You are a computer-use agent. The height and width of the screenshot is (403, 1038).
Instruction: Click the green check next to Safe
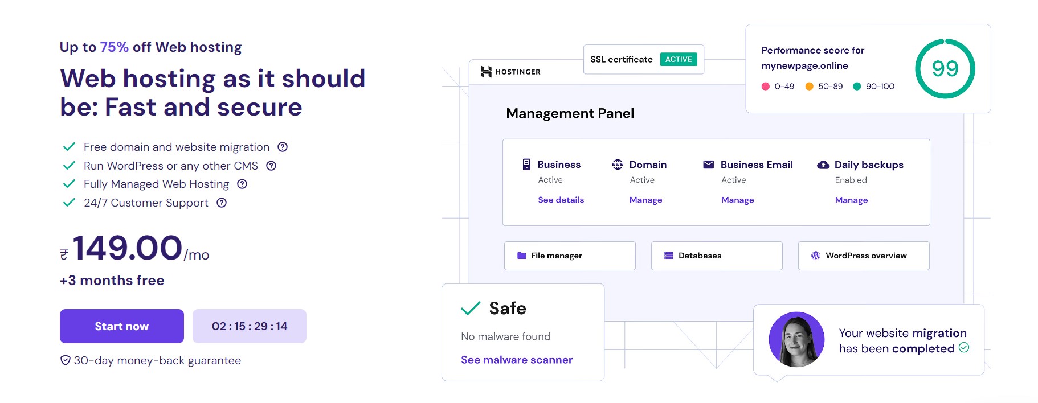(x=471, y=309)
